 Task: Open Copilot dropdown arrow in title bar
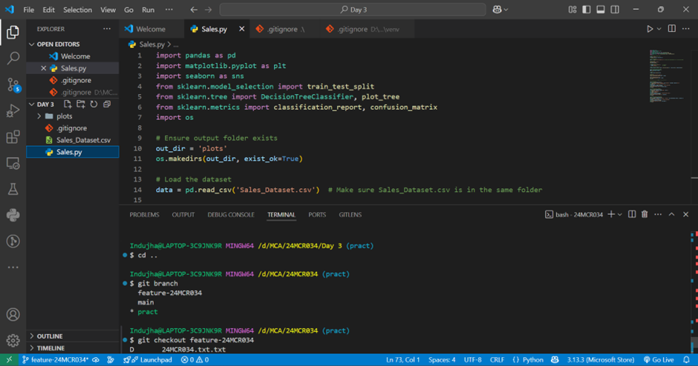click(x=506, y=10)
